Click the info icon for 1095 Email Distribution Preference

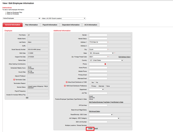click(65, 86)
